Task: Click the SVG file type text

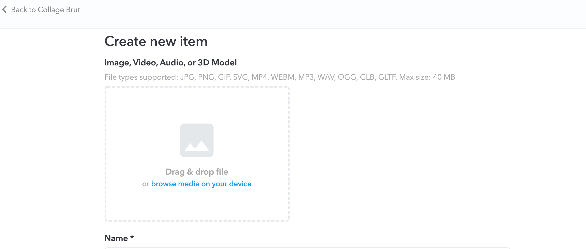Action: click(x=240, y=77)
